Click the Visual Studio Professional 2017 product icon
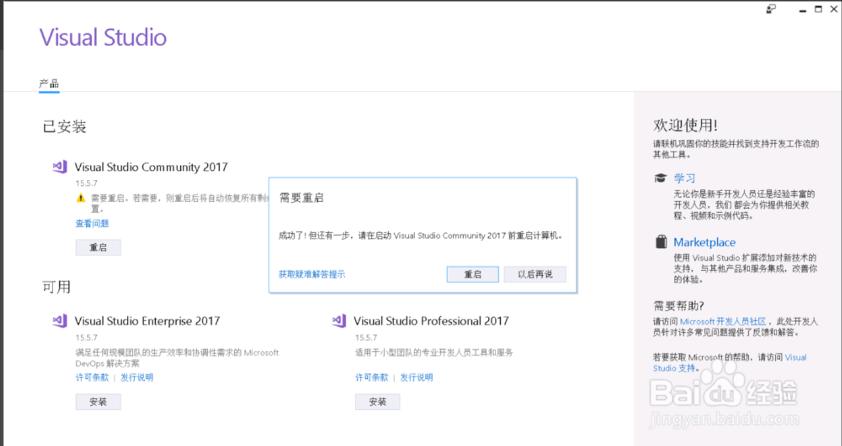The width and height of the screenshot is (842, 446). (x=338, y=320)
